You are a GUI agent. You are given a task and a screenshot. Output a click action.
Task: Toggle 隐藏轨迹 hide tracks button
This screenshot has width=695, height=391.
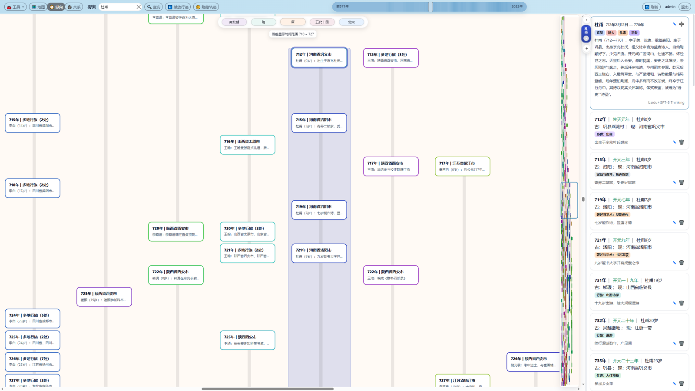point(206,7)
